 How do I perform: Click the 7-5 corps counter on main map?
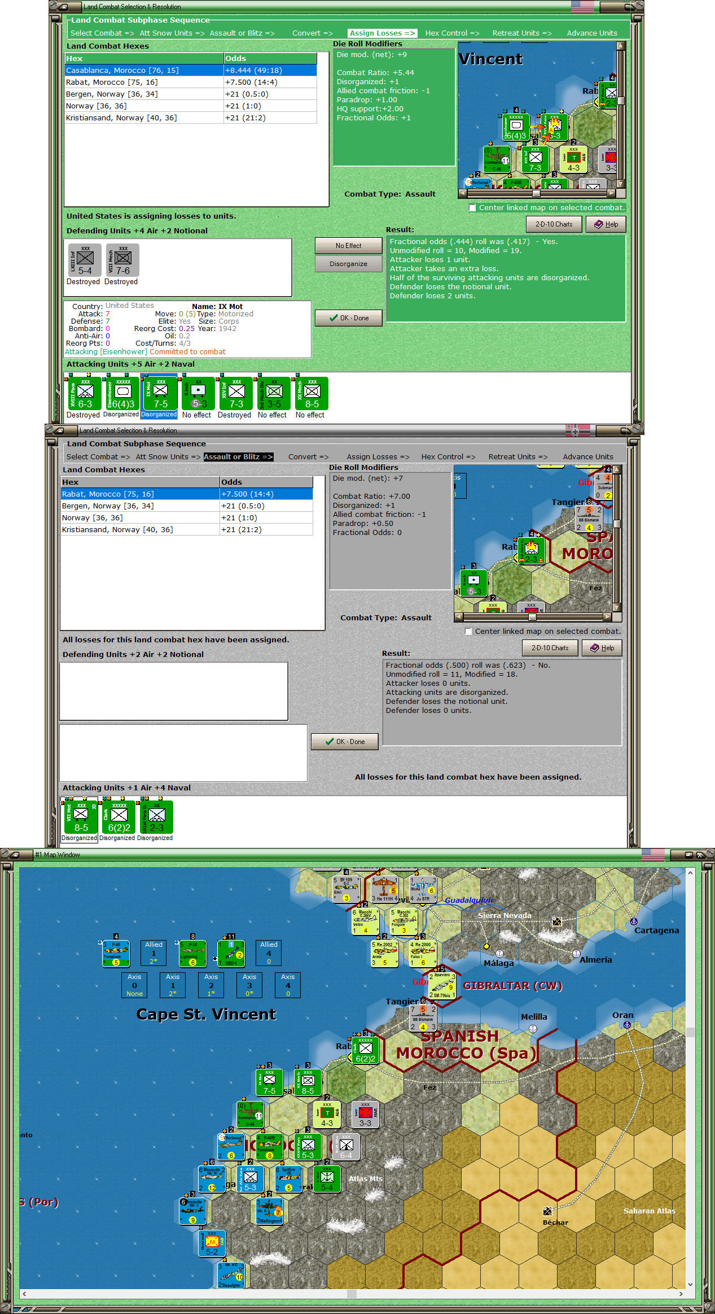269,1082
